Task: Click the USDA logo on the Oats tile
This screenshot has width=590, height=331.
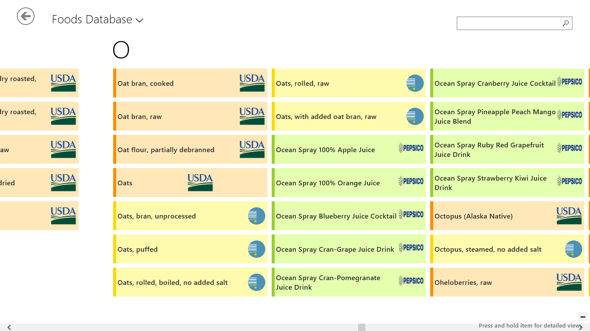Action: point(200,183)
